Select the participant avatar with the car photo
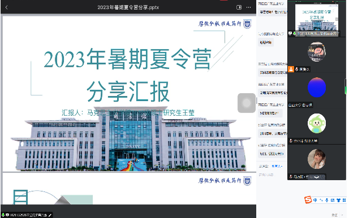Screen dimensions: 349x218 (317, 51)
